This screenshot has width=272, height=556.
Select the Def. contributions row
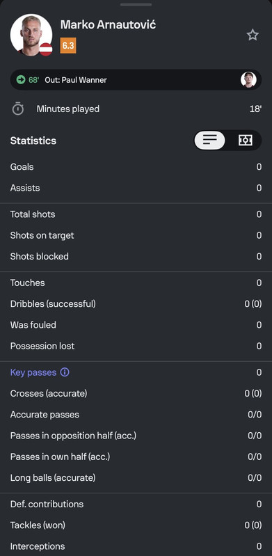coord(136,504)
